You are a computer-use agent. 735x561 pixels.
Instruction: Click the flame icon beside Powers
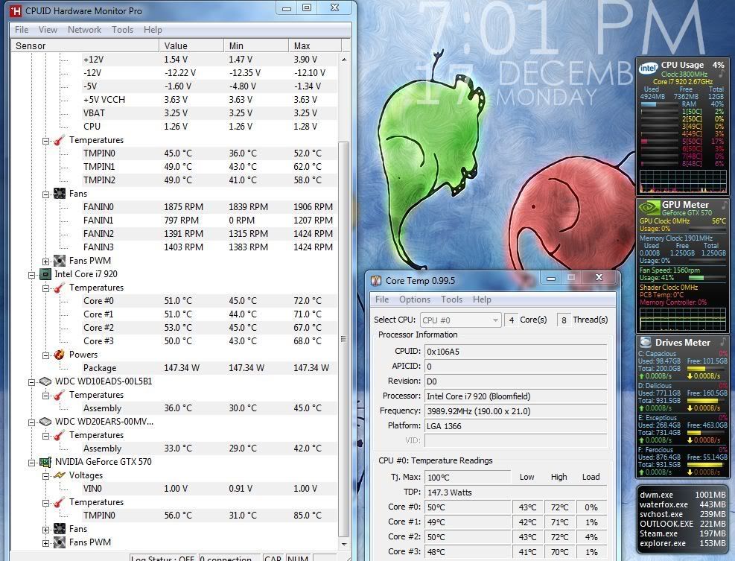59,355
